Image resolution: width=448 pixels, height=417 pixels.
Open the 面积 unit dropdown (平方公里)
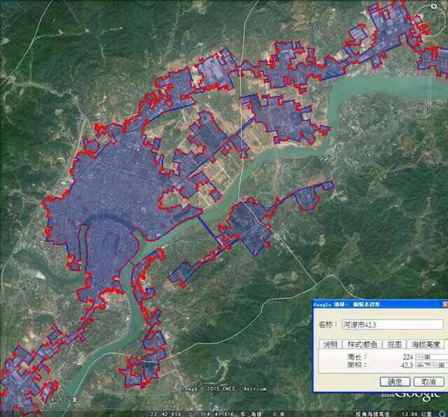(431, 365)
